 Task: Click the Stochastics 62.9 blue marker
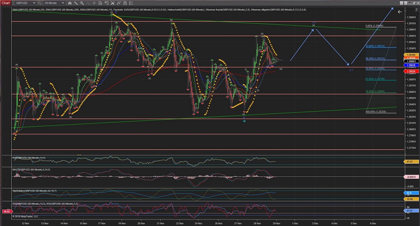pos(411,193)
